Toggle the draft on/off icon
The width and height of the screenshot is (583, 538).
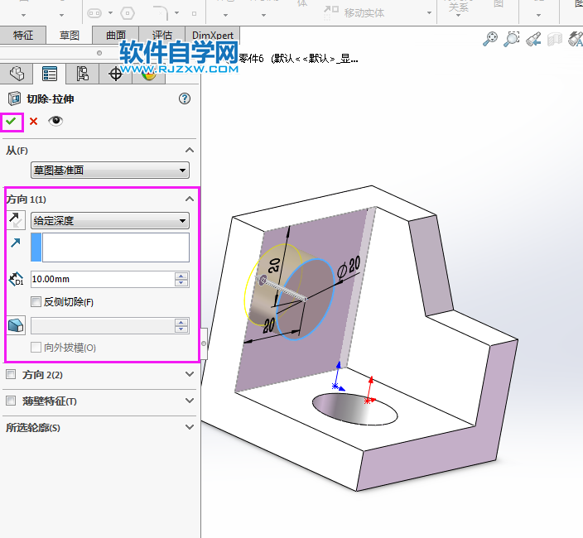click(16, 325)
